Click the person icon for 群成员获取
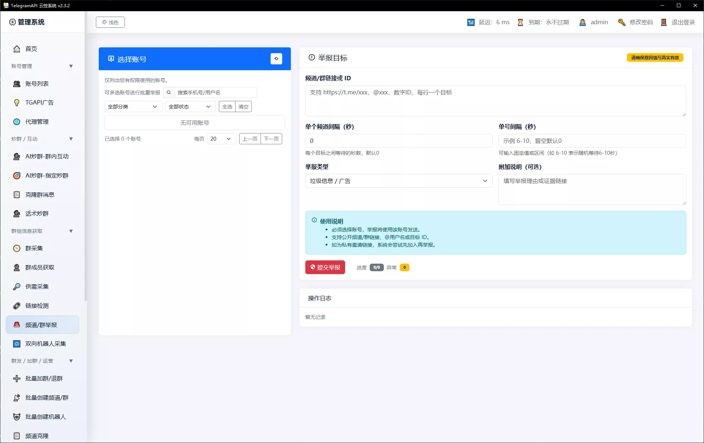704x443 pixels. coord(17,268)
